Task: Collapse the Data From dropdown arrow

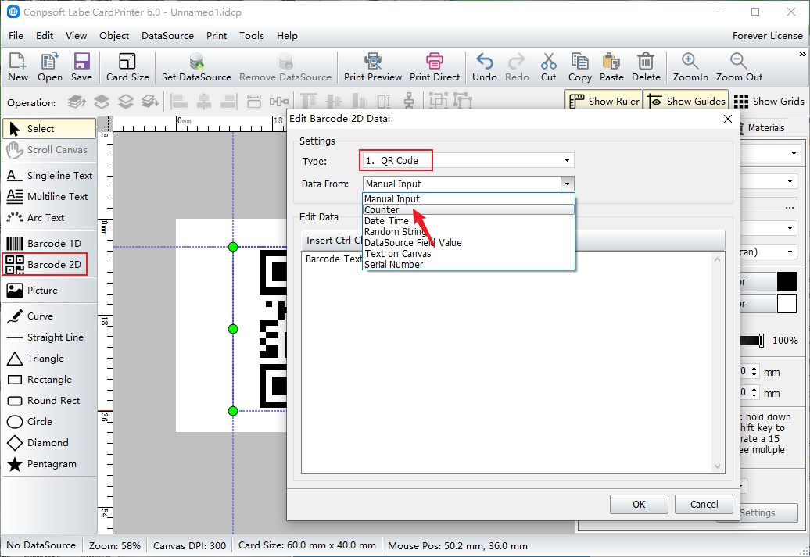Action: tap(567, 184)
